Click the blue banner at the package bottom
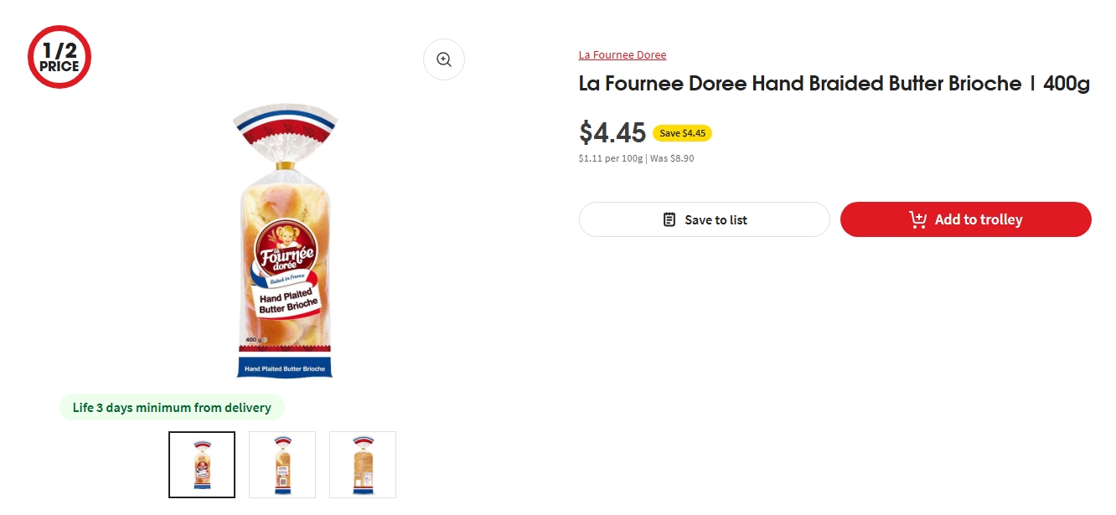The height and width of the screenshot is (515, 1116). point(285,368)
